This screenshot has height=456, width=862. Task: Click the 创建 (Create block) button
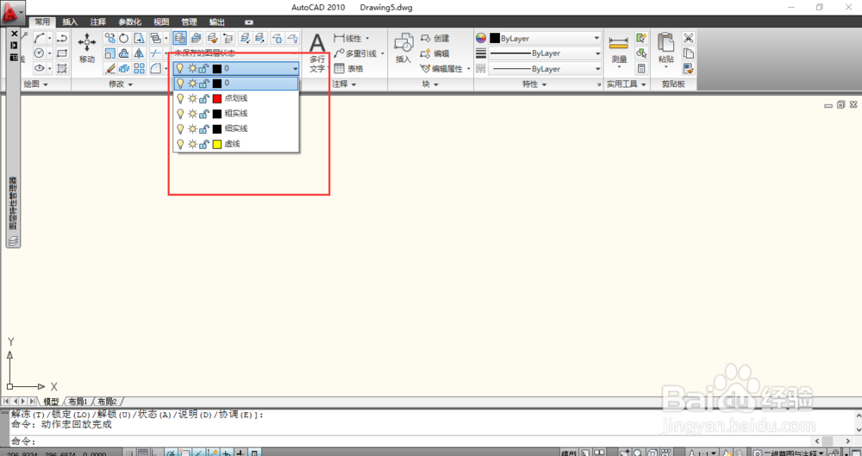coord(434,39)
